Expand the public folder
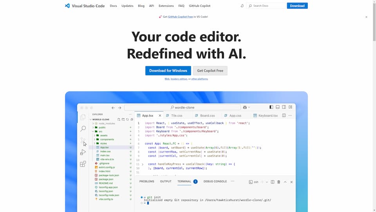 93,128
